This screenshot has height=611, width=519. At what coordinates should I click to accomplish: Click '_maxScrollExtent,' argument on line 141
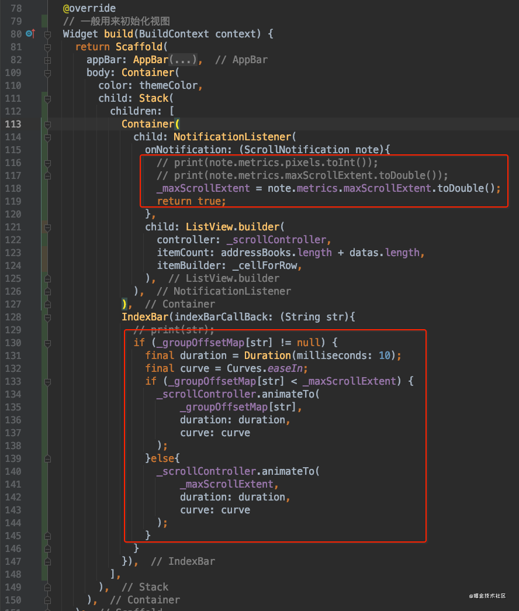[x=229, y=484]
